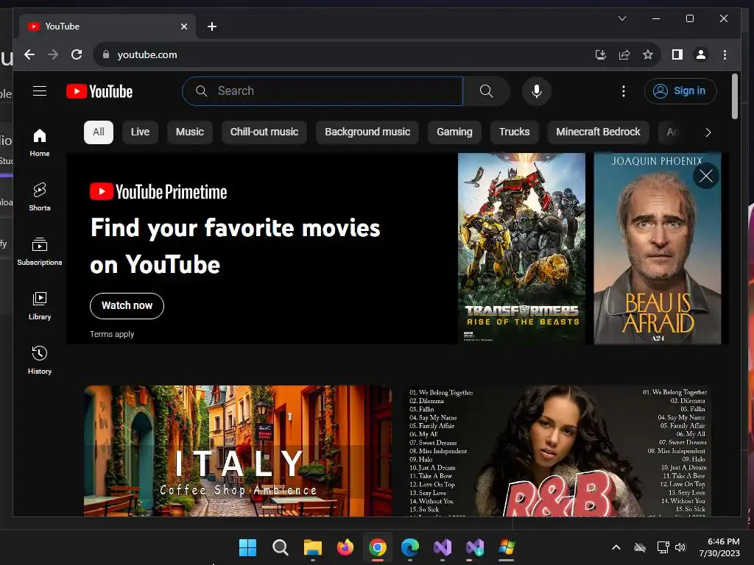Select the Live filter chip

coord(140,132)
